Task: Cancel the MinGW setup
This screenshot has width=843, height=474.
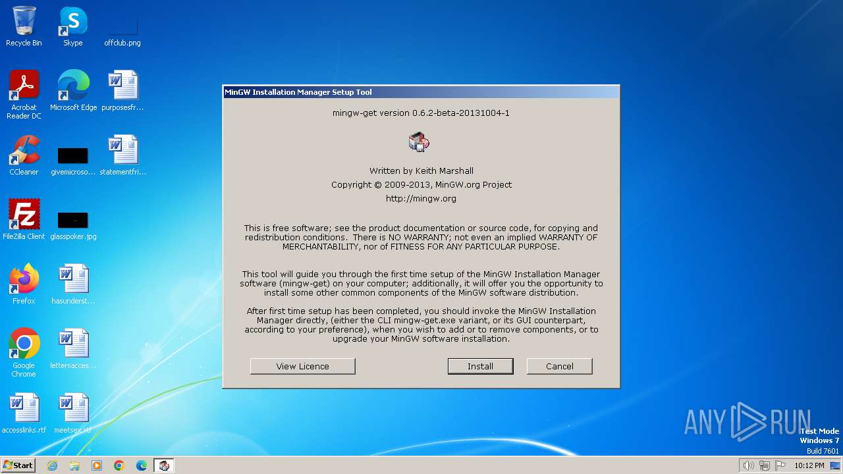Action: [x=559, y=366]
